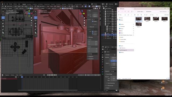The width and height of the screenshot is (172, 97).
Task: Hide the Lights collection with its eye icon
Action: tap(116, 25)
